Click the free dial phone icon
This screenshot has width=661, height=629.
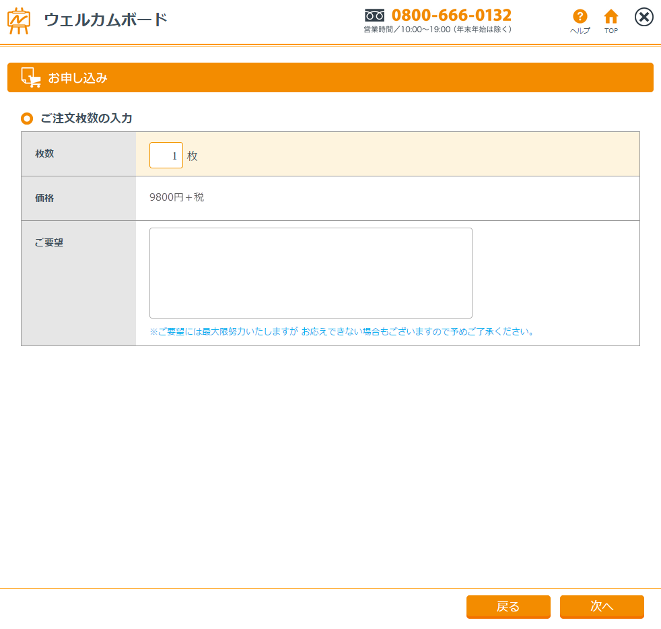[x=374, y=15]
